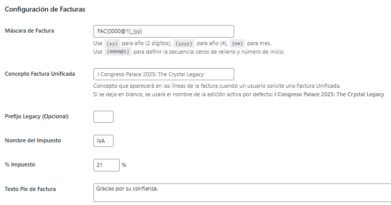The height and width of the screenshot is (205, 391).
Task: Click the Máscara de Factura input field
Action: [x=163, y=31]
